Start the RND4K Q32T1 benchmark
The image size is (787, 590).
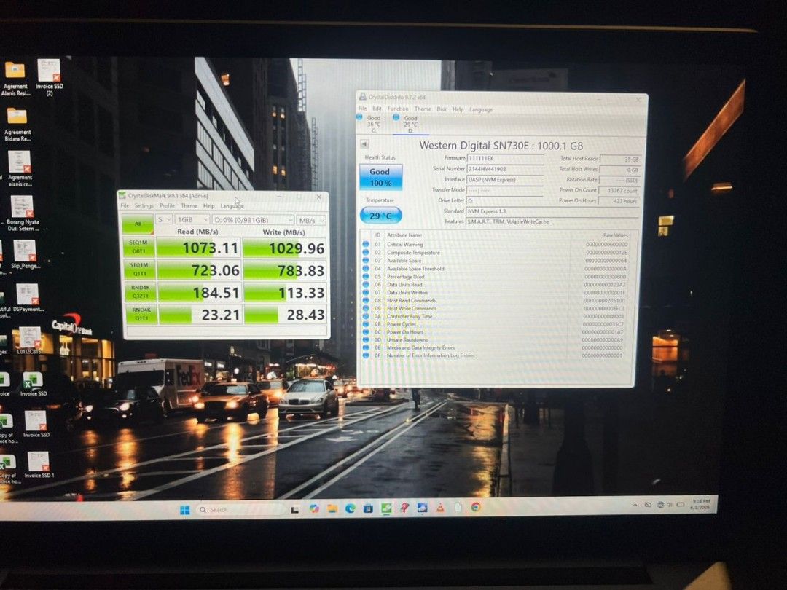tap(140, 291)
